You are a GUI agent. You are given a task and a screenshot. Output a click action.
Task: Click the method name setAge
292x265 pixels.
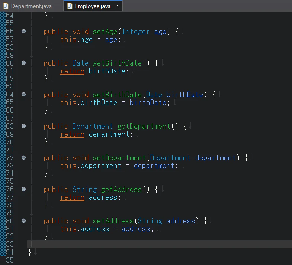point(105,32)
